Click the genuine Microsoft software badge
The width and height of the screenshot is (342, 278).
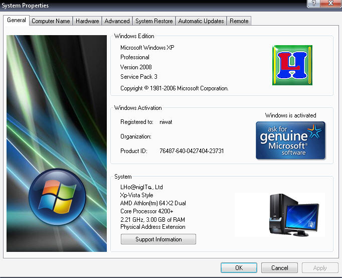(x=290, y=141)
